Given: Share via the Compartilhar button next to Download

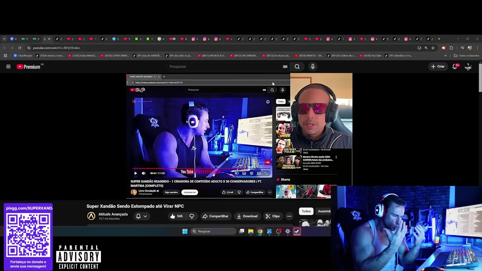Looking at the screenshot, I should pos(215,216).
